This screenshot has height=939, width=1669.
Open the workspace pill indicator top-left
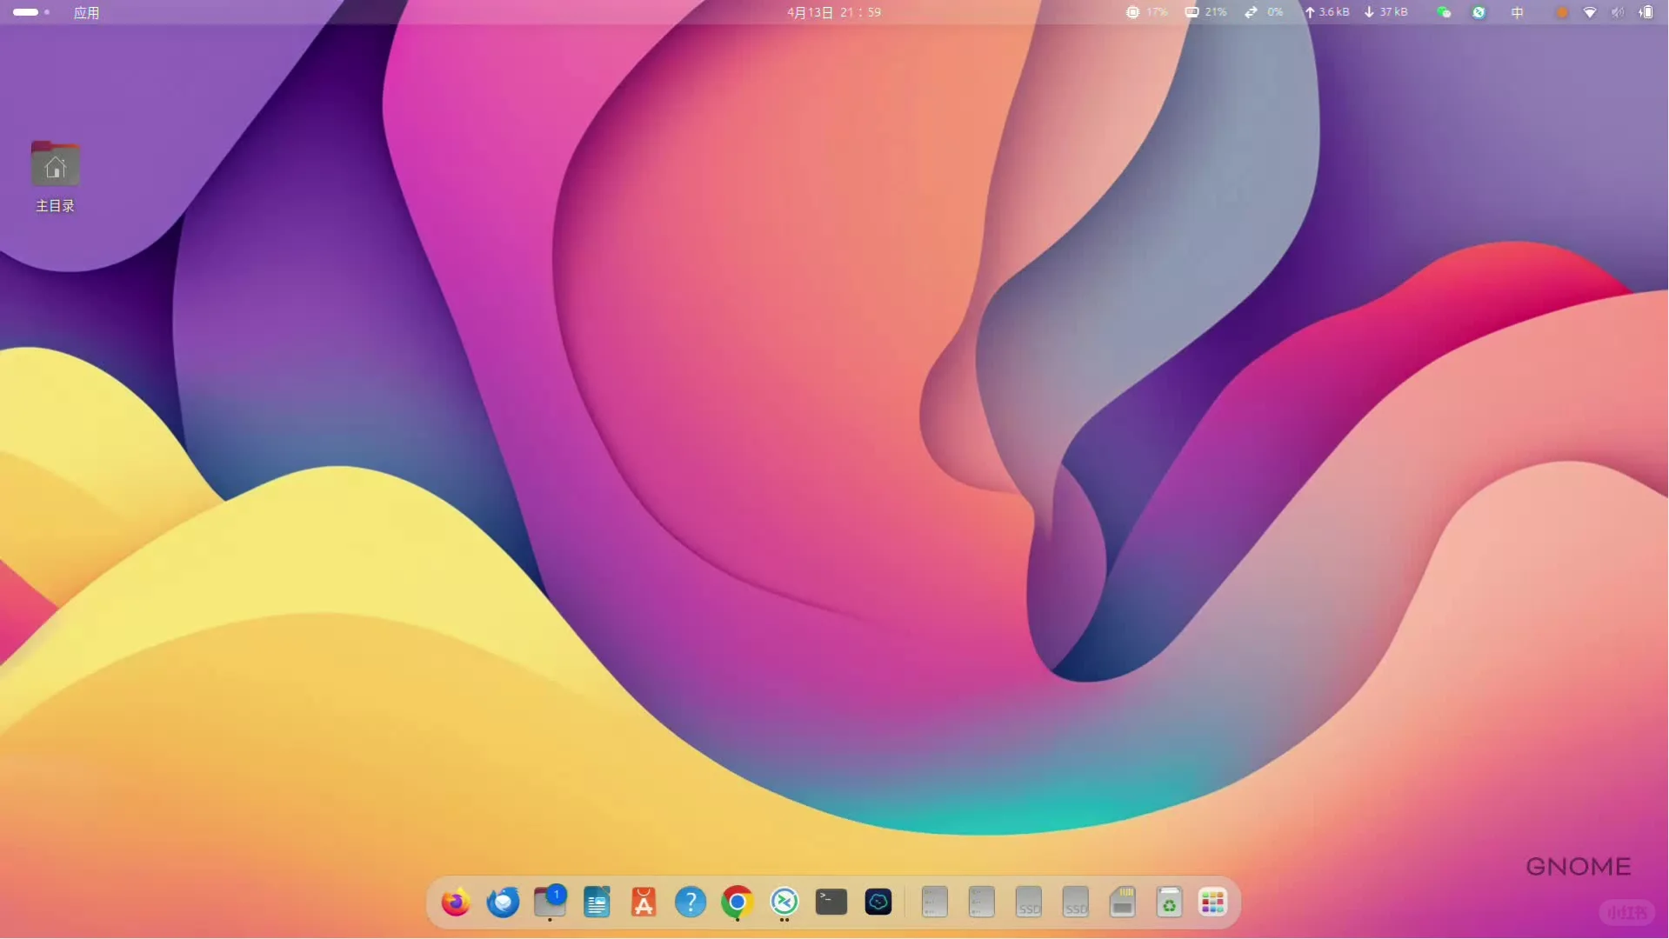pos(24,11)
